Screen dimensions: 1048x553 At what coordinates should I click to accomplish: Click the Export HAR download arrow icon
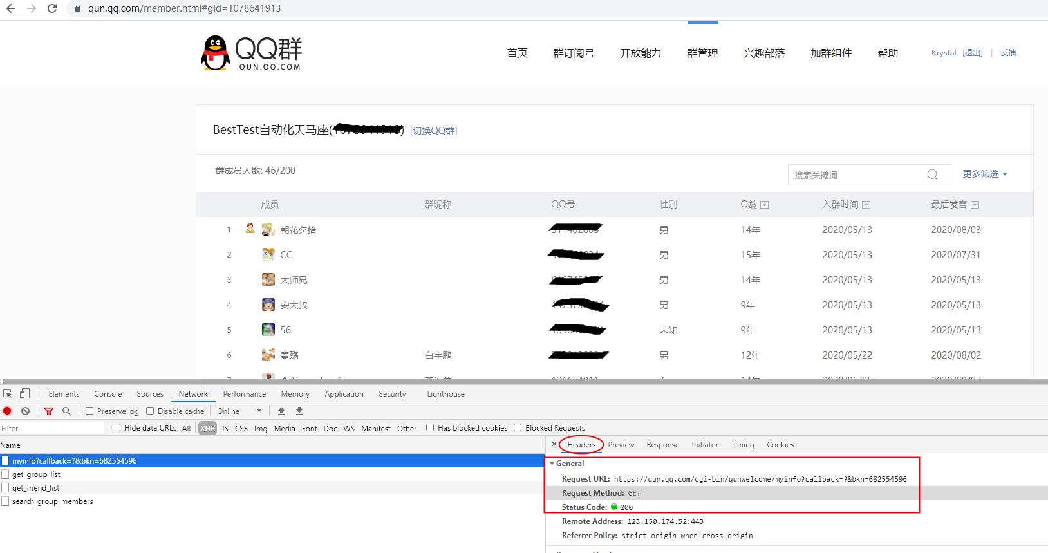click(299, 411)
